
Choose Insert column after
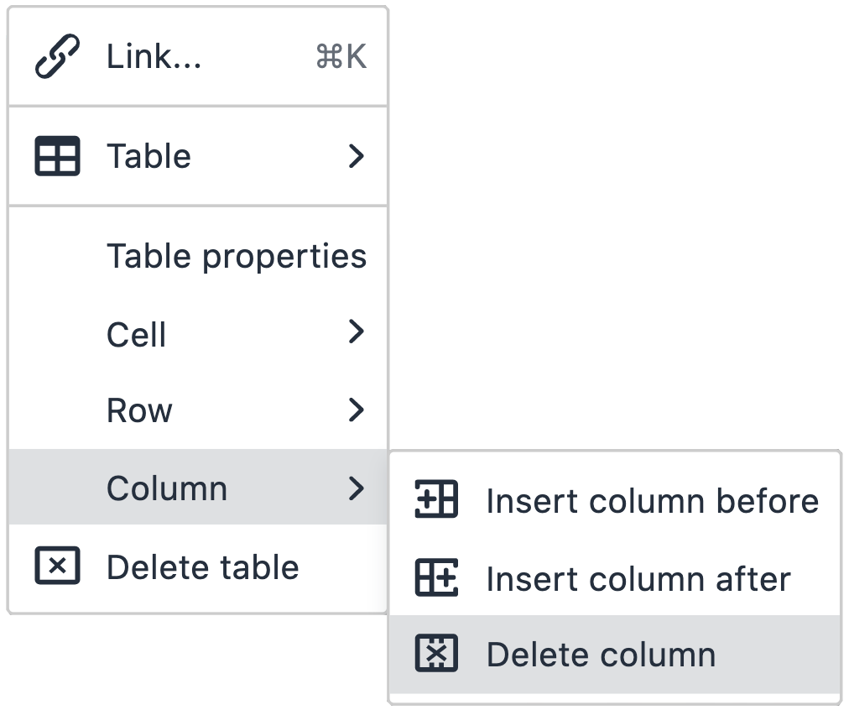point(615,578)
